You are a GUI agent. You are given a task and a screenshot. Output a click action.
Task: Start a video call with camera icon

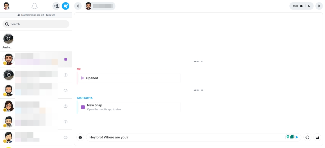(301, 6)
